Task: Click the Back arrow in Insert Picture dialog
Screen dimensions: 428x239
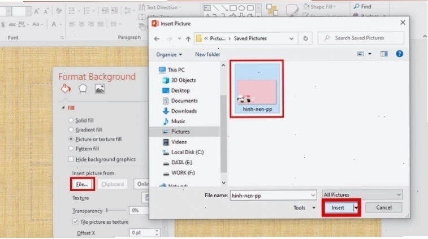Action: pyautogui.click(x=157, y=39)
